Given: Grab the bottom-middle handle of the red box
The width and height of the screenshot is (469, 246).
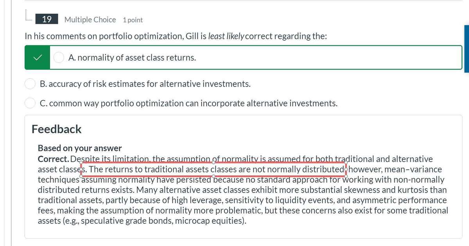Looking at the screenshot, I should coord(213,176).
